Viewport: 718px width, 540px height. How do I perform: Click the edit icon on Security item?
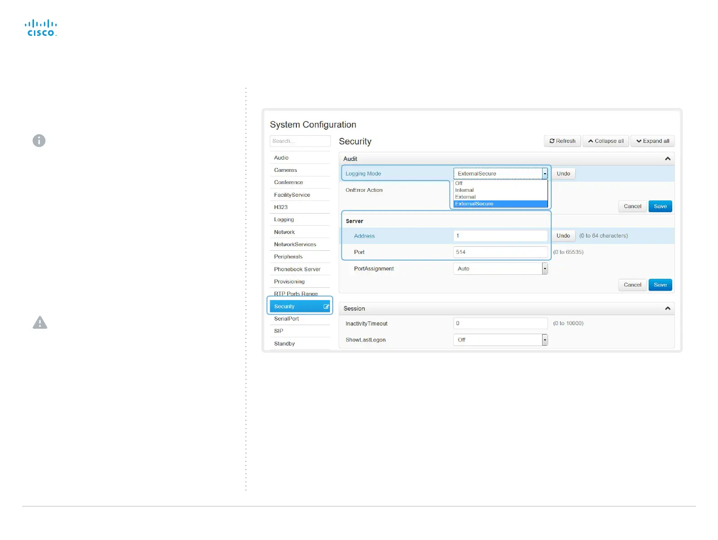click(x=326, y=306)
